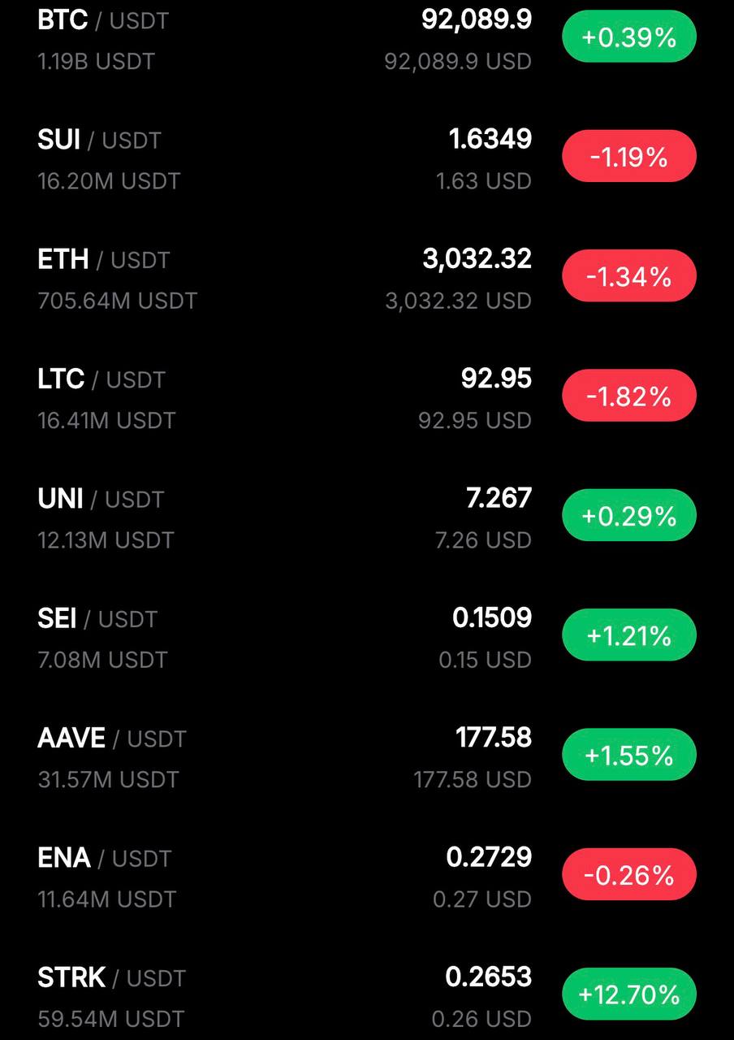This screenshot has width=734, height=1040.
Task: Open the AAVE / USDT pair
Action: point(111,739)
